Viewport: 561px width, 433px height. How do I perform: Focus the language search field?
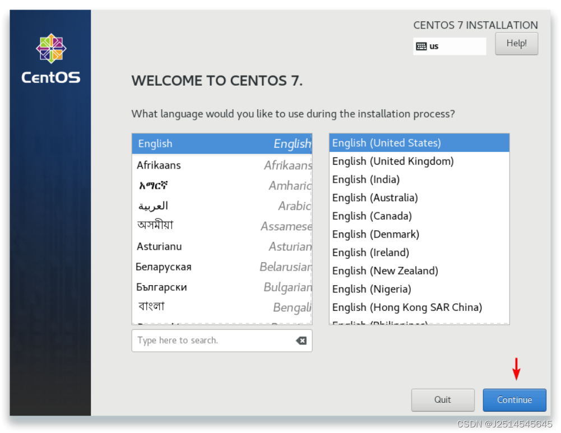pyautogui.click(x=222, y=341)
